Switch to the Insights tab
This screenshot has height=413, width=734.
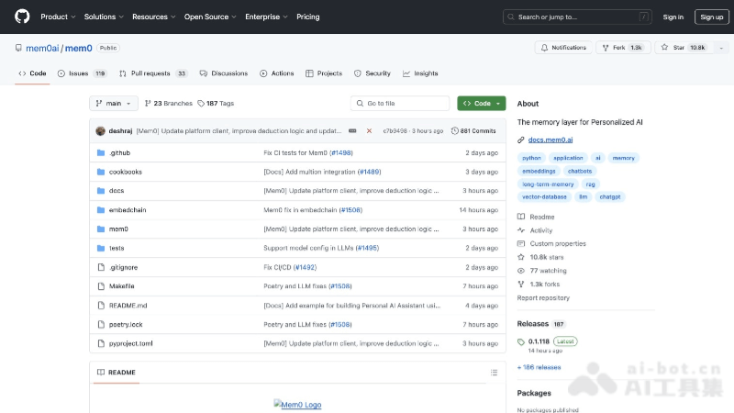[x=420, y=73]
